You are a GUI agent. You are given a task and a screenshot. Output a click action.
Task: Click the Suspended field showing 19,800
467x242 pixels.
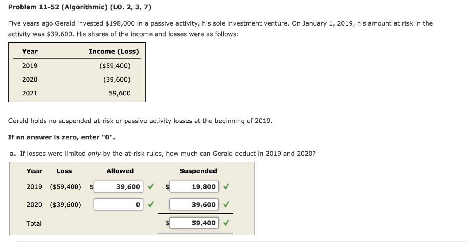pyautogui.click(x=194, y=186)
